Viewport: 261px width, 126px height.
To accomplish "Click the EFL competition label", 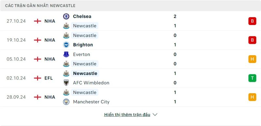I will [49, 78].
